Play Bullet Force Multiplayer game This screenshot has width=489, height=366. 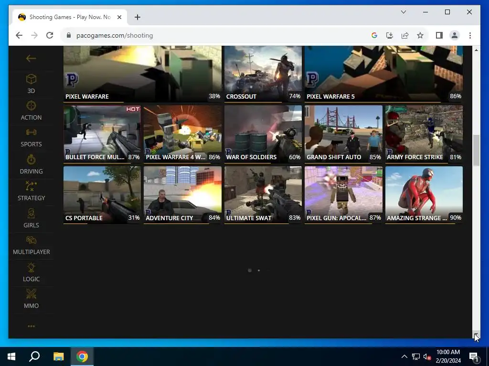[x=102, y=134]
